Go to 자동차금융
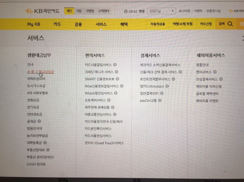Viewport: 244px width, 182px height. [158, 24]
